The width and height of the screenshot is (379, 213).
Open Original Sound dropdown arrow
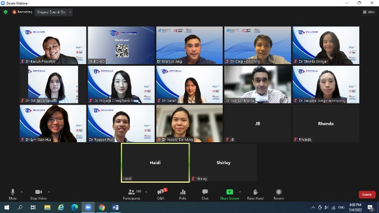pos(70,12)
